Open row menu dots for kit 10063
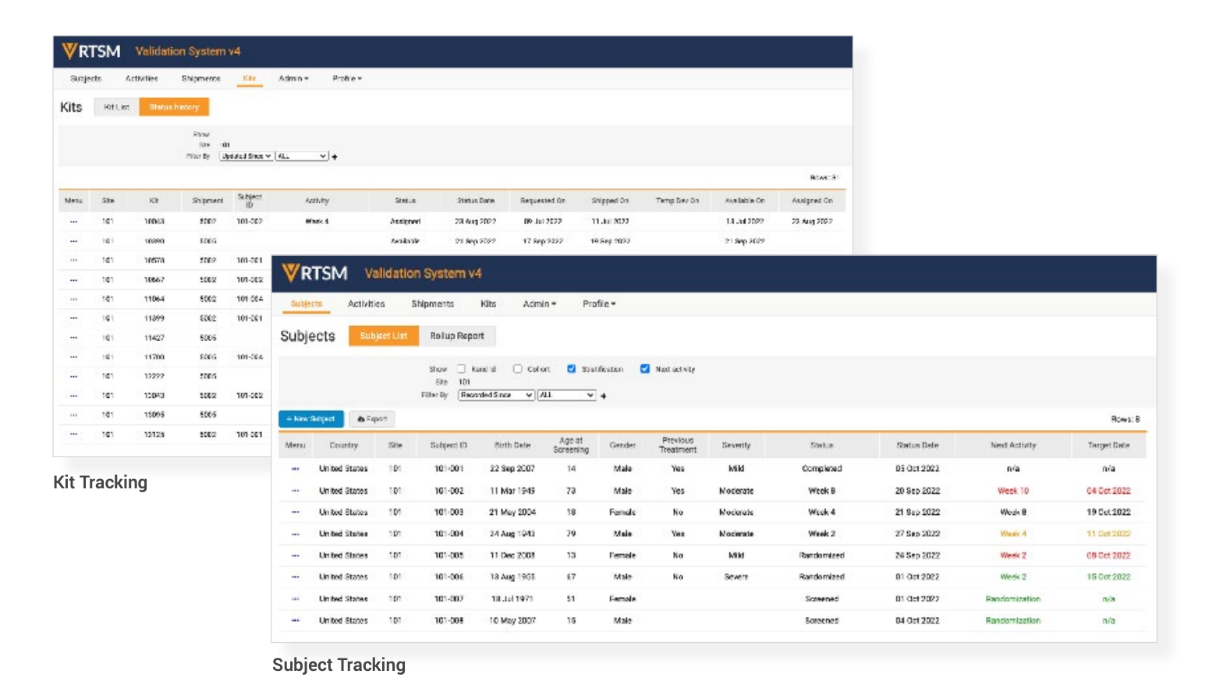This screenshot has height=699, width=1209. coord(73,222)
